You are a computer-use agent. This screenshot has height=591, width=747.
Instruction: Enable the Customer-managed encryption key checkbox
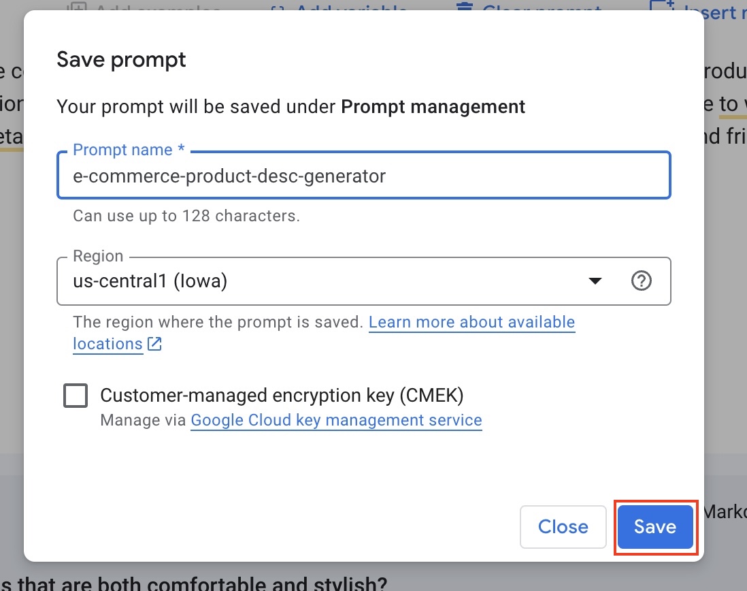click(x=76, y=395)
